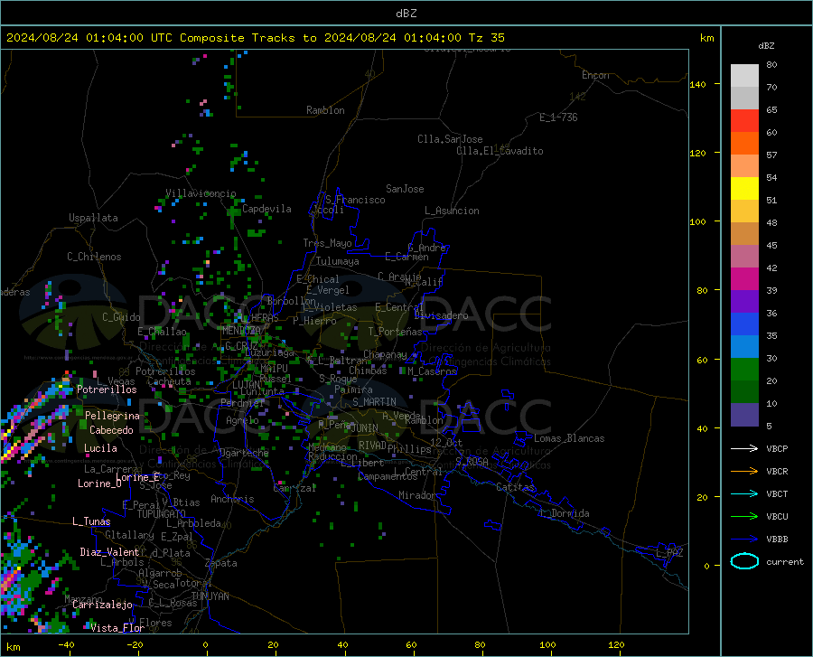This screenshot has width=813, height=657.
Task: Click the Pellegrina label on map
Action: coord(113,416)
